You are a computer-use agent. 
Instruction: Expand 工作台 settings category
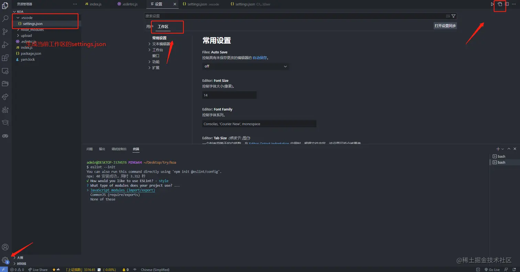click(149, 50)
